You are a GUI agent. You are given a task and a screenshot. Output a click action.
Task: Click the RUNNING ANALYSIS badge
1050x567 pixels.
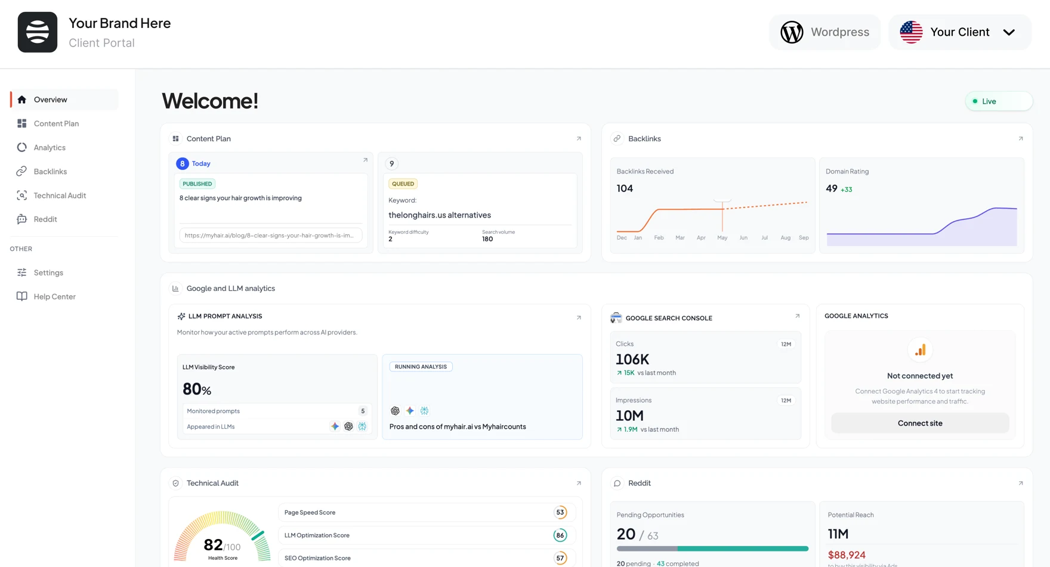(421, 367)
